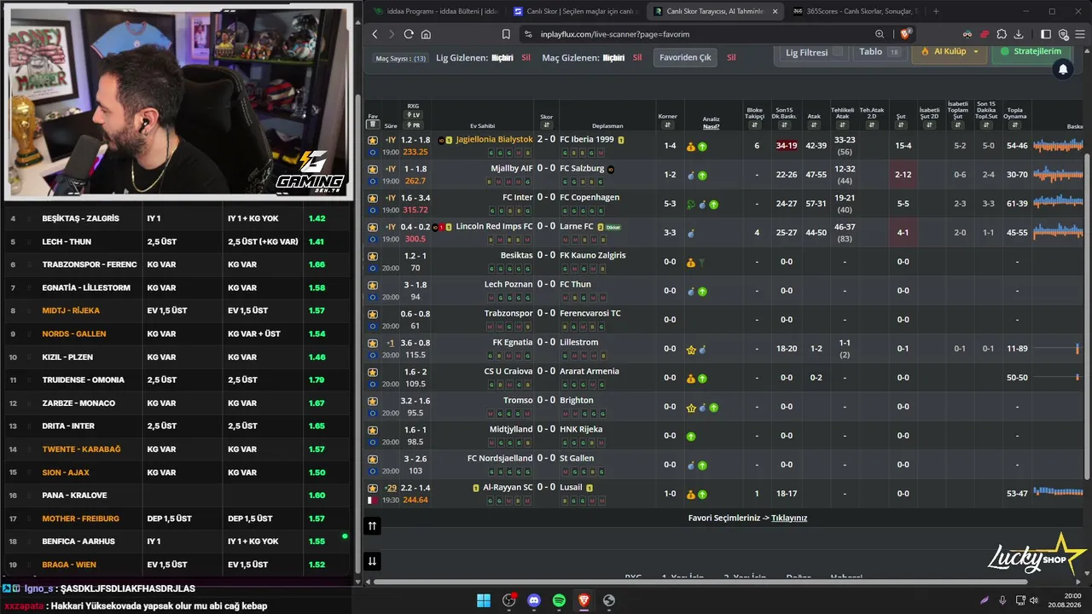Open the browser home page
The image size is (1092, 614).
[x=426, y=34]
